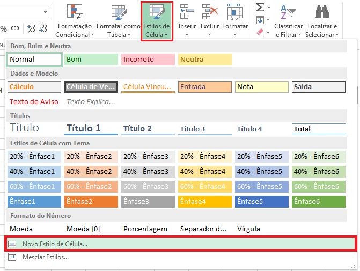This screenshot has width=360, height=271.
Task: Click the eraser Limpar icon
Action: click(x=261, y=32)
